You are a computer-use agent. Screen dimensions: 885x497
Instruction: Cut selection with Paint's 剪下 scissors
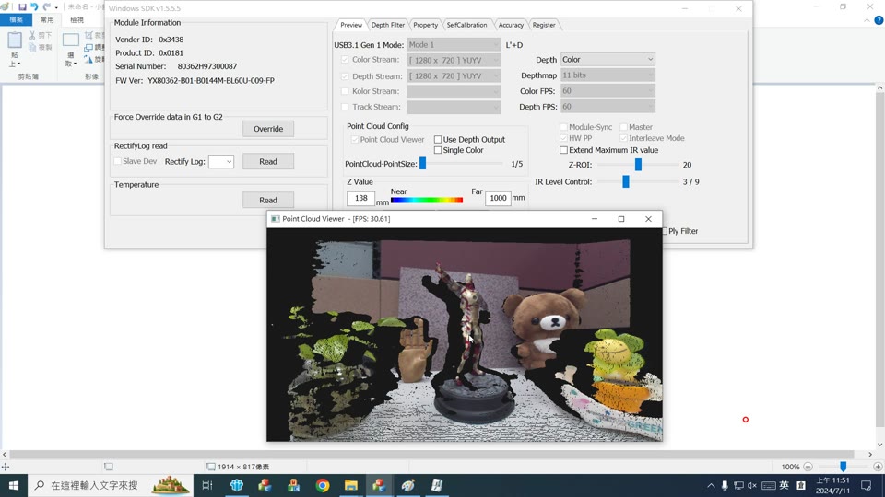[x=41, y=36]
